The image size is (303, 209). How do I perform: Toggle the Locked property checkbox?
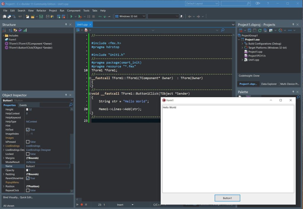tap(28, 154)
